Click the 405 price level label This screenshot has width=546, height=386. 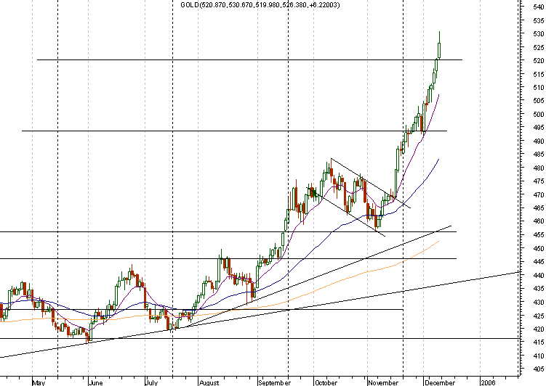click(x=538, y=369)
